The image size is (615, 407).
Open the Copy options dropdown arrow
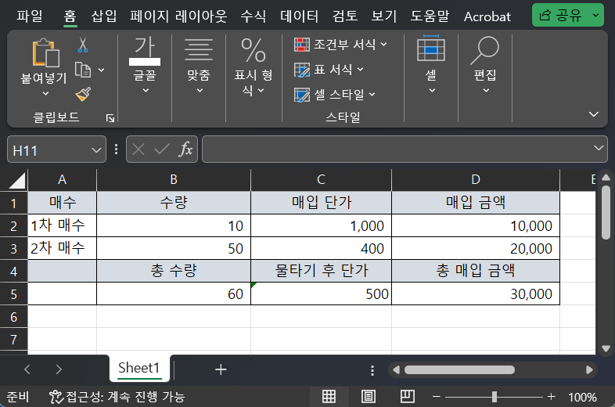(x=101, y=70)
